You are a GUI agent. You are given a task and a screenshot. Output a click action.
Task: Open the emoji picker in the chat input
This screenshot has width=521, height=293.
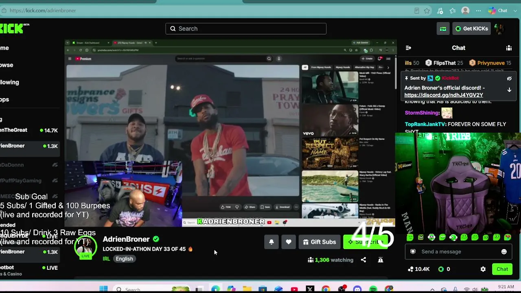pos(504,251)
